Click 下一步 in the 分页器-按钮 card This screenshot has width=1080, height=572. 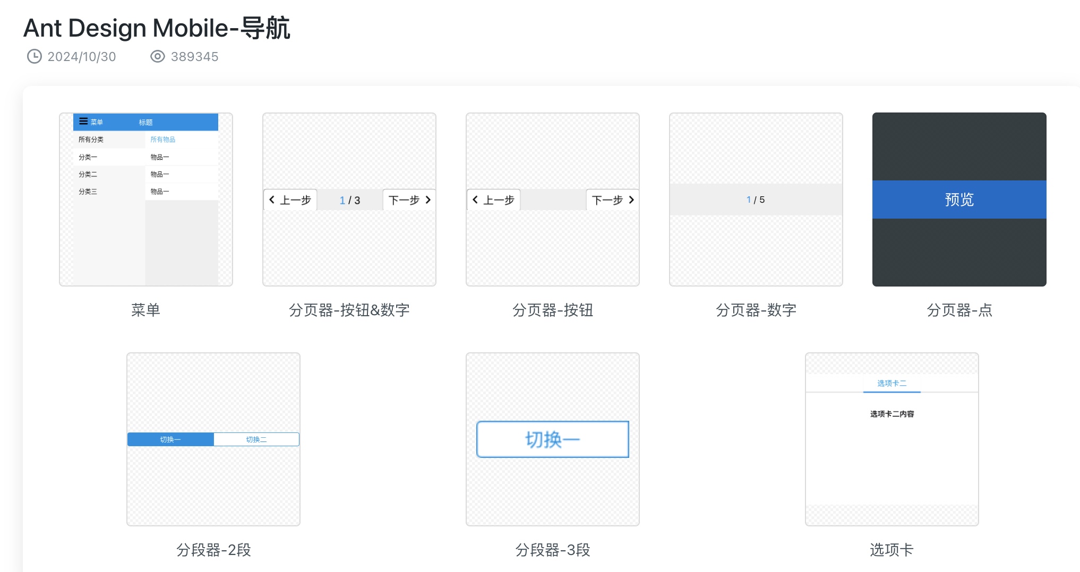click(612, 200)
